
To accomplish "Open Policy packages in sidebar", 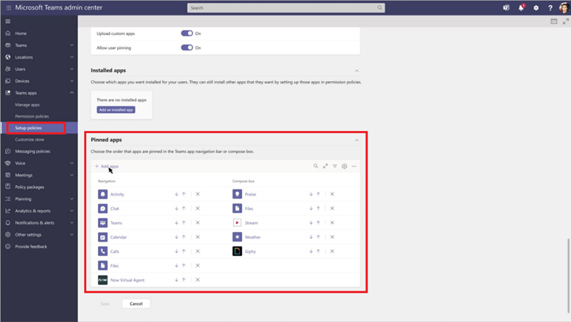I will coord(29,187).
